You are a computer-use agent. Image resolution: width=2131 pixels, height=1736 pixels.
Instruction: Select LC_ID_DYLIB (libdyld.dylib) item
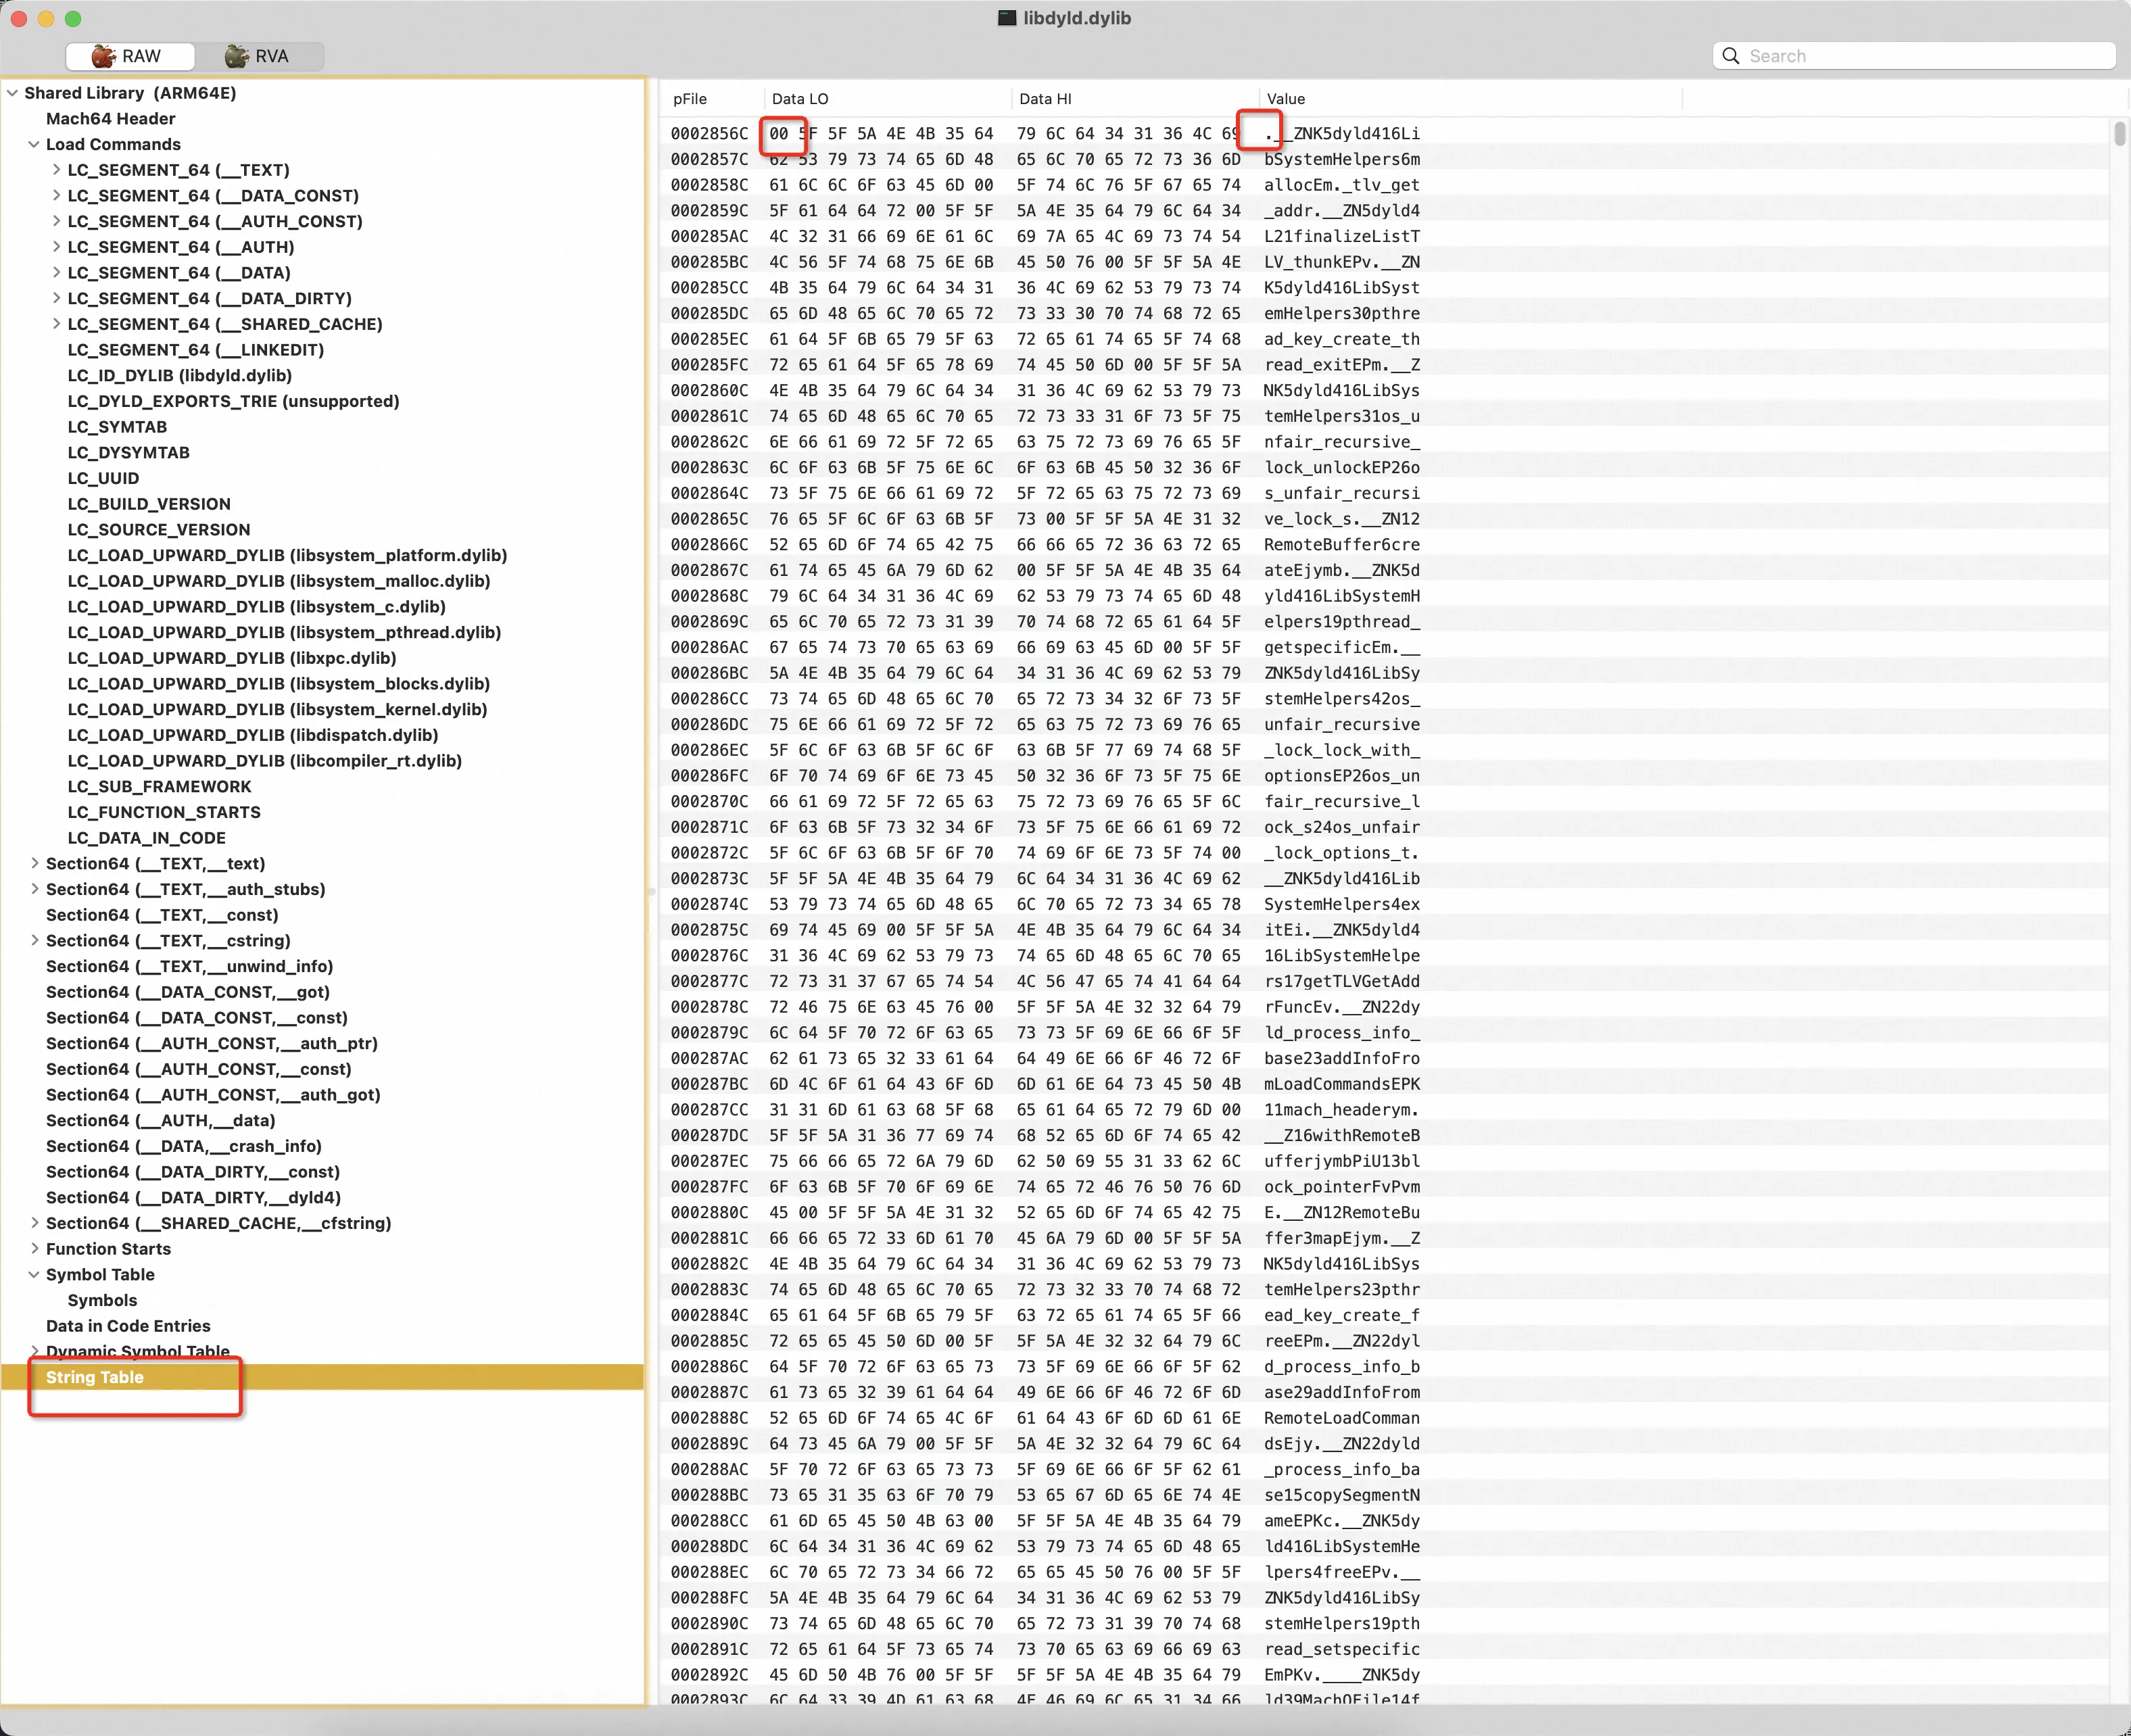[x=180, y=376]
